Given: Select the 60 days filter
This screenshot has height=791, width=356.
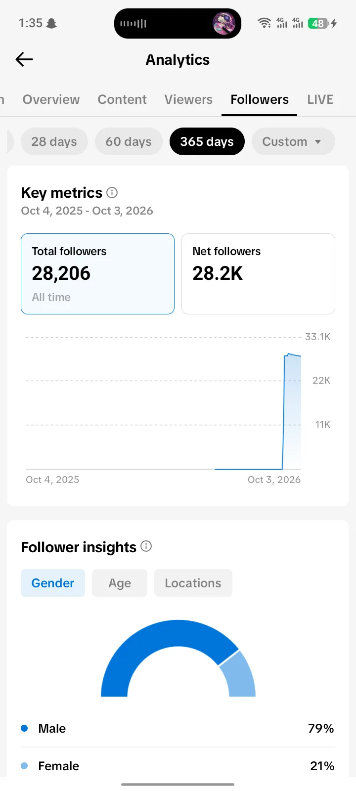Looking at the screenshot, I should 129,141.
